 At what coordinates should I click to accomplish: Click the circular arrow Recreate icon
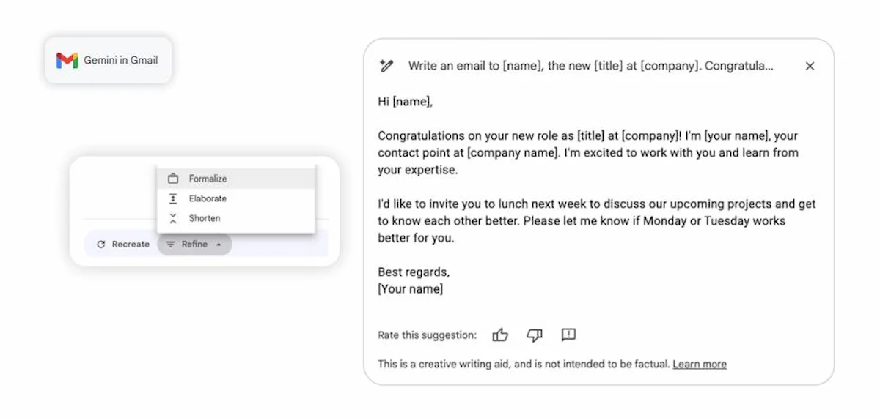101,245
